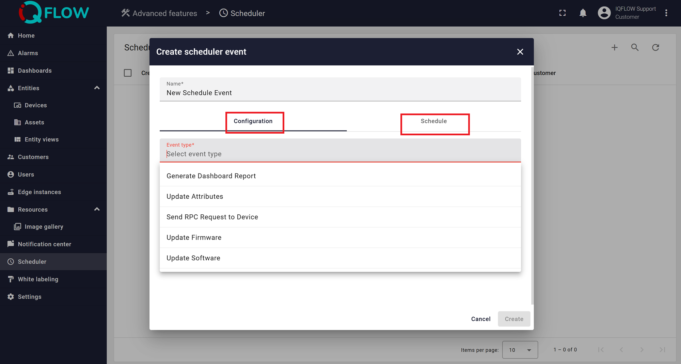Collapse the Entities sidebar section
Viewport: 681px width, 364px height.
(97, 88)
